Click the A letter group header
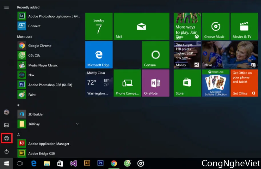This screenshot has width=261, height=169. pos(19,135)
